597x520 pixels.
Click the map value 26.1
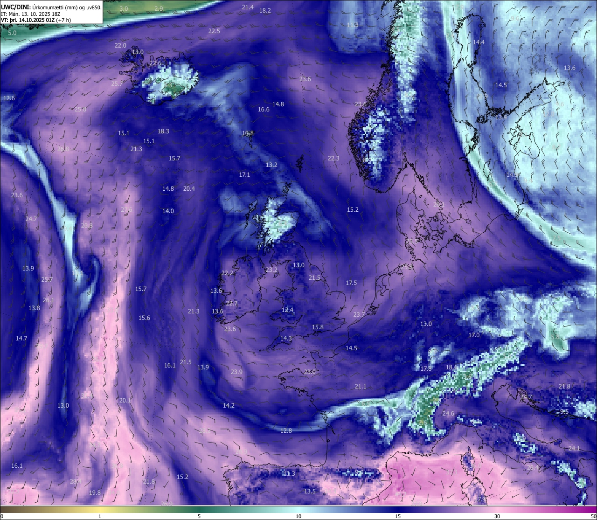(49, 300)
